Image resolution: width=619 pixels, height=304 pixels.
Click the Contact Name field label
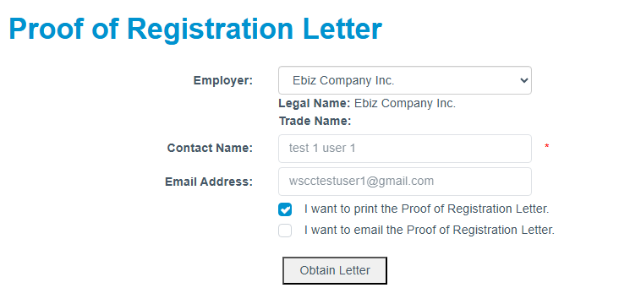tap(210, 148)
